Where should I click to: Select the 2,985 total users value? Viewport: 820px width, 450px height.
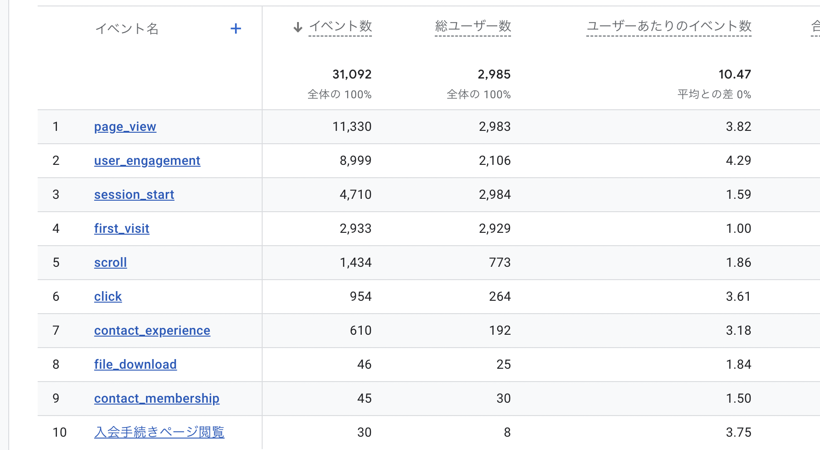[x=494, y=74]
